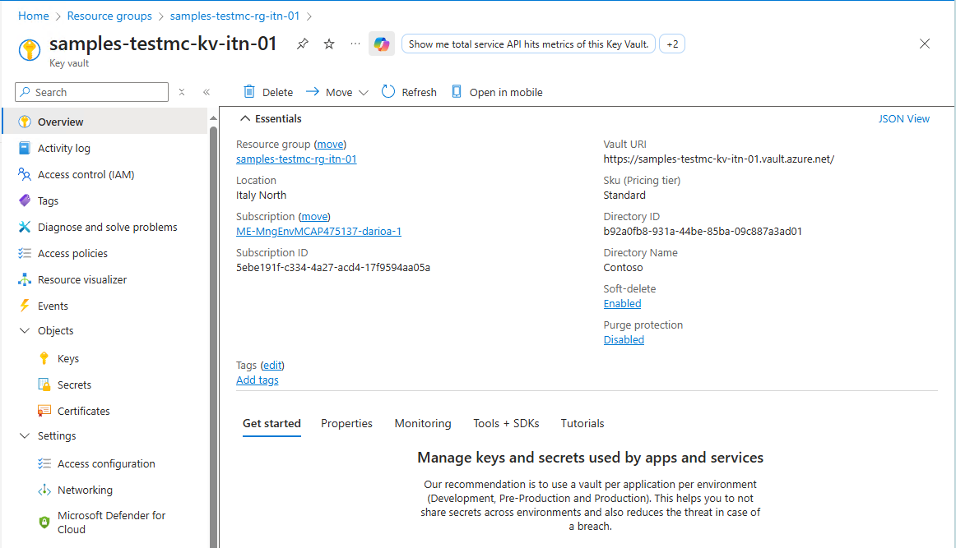Collapse the Essentials panel
Screen dimensions: 956x548
pyautogui.click(x=245, y=118)
